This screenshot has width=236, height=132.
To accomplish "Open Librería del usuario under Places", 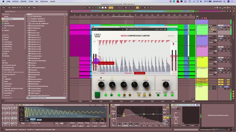I will point(10,65).
